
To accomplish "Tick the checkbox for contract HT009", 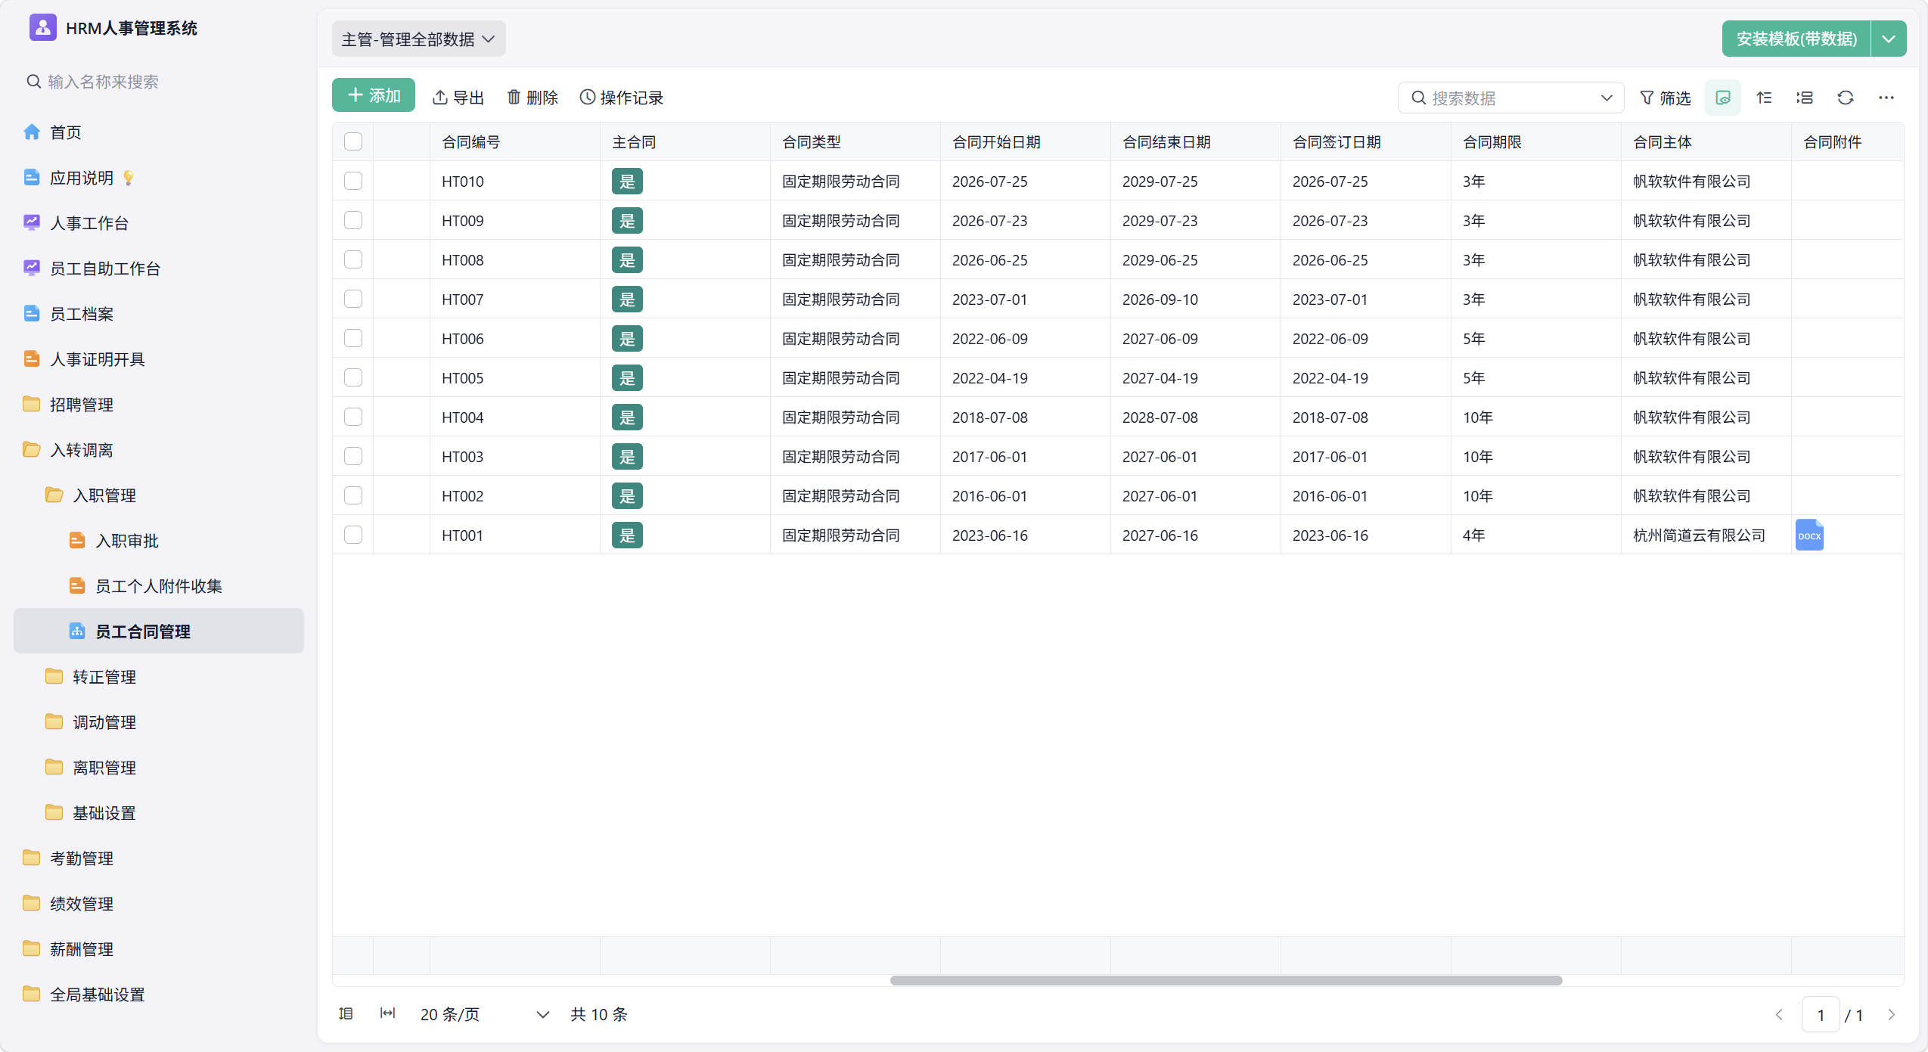I will click(x=353, y=220).
